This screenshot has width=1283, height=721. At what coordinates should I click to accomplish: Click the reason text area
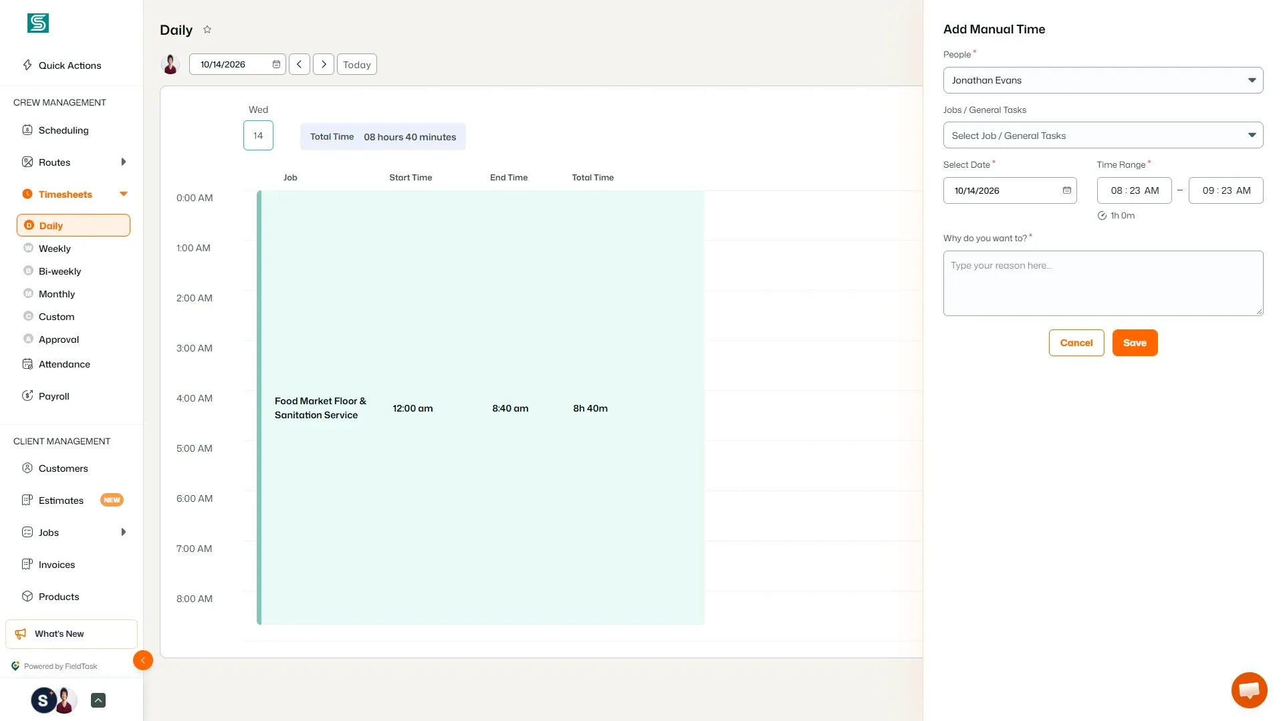coord(1103,283)
